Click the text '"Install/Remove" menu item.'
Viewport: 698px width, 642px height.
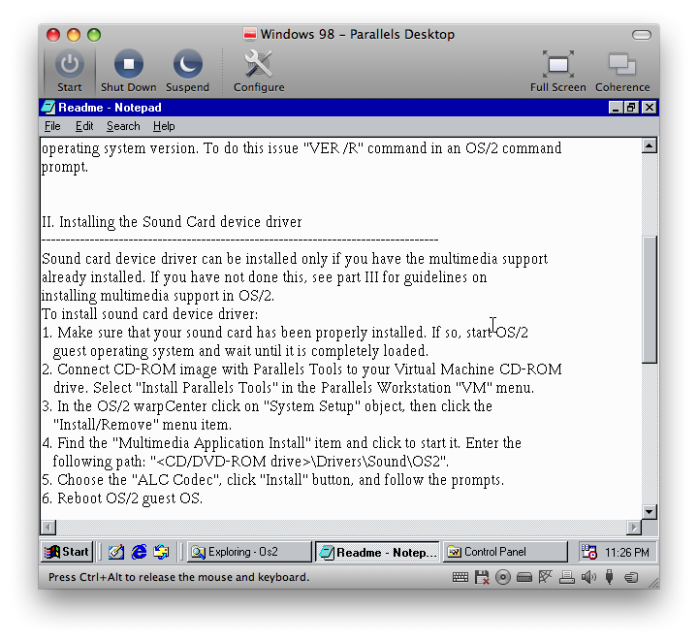coord(142,425)
